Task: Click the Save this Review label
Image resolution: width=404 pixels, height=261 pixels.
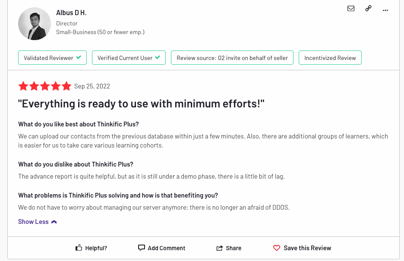Action: click(307, 248)
